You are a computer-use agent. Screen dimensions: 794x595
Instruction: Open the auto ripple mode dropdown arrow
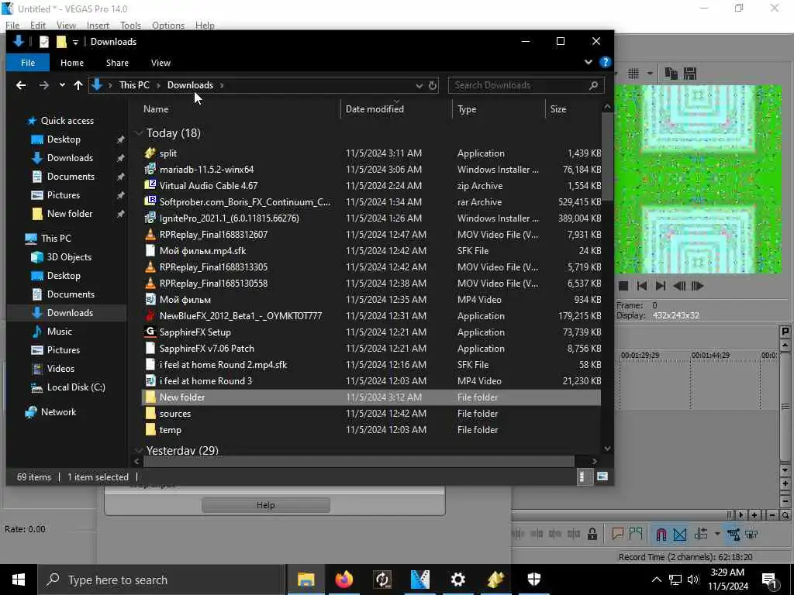point(717,534)
